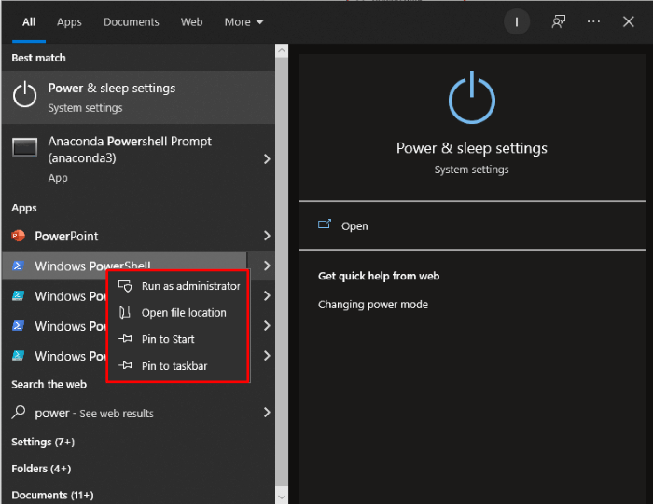
Task: Click the folder icon beside Open file location
Action: (125, 312)
